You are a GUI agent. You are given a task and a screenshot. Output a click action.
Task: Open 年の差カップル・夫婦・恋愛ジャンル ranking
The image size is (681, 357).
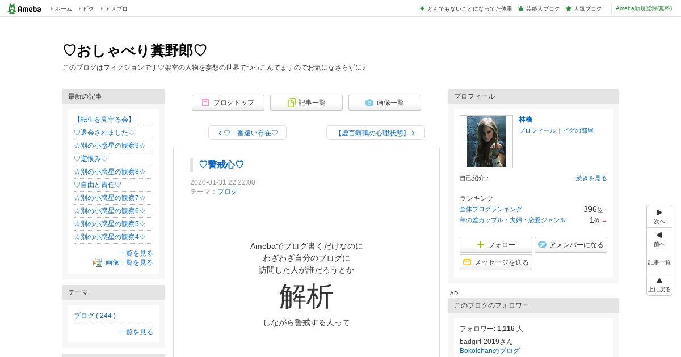[512, 220]
